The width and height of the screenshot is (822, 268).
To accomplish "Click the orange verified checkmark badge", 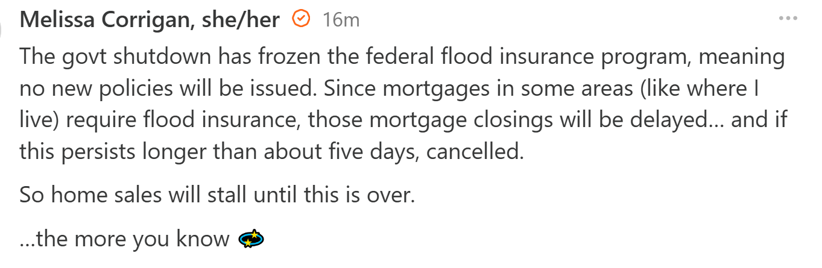I will coord(300,19).
